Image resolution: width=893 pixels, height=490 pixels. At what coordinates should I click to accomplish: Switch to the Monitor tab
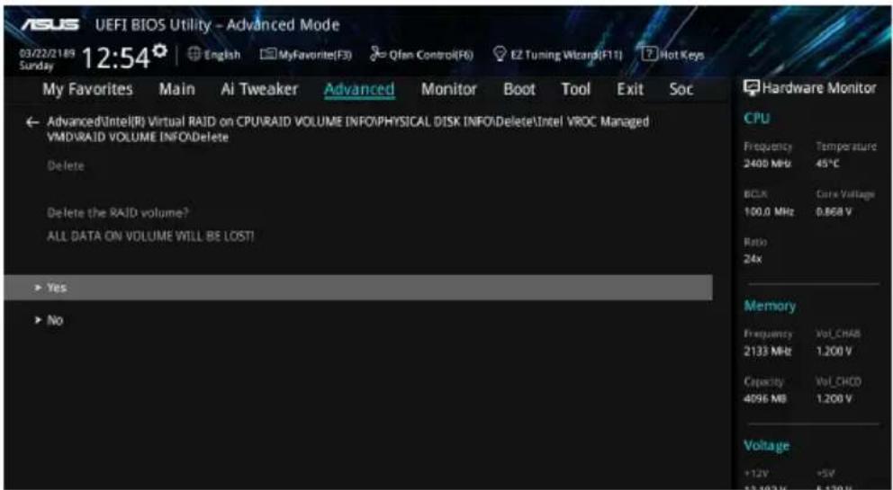(449, 89)
